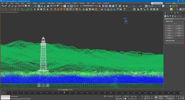Open the reference coordinate system 'View' dropdown
The height and width of the screenshot is (100, 185).
click(x=53, y=6)
